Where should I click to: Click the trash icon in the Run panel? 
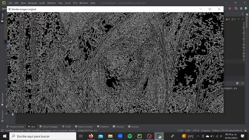[13, 114]
